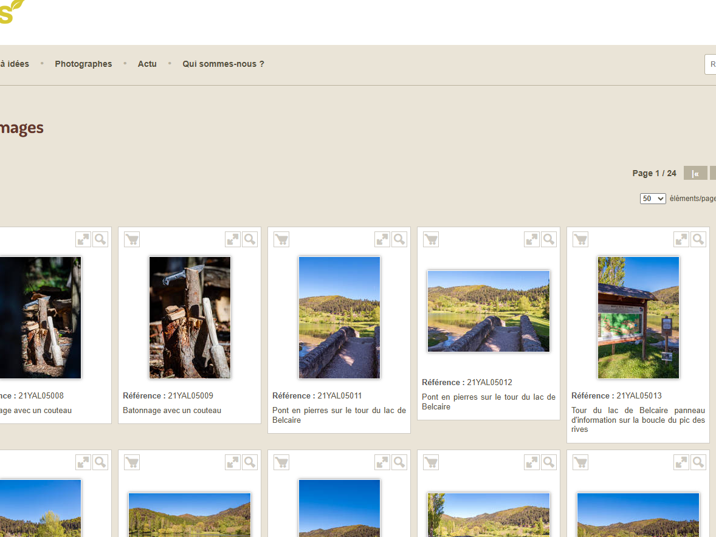Image resolution: width=716 pixels, height=537 pixels.
Task: Click magnifier icon on card below 21YAL05008
Action: point(100,462)
